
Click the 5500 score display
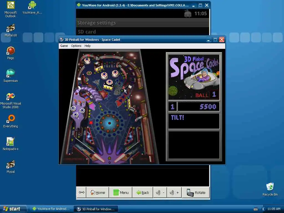click(208, 107)
